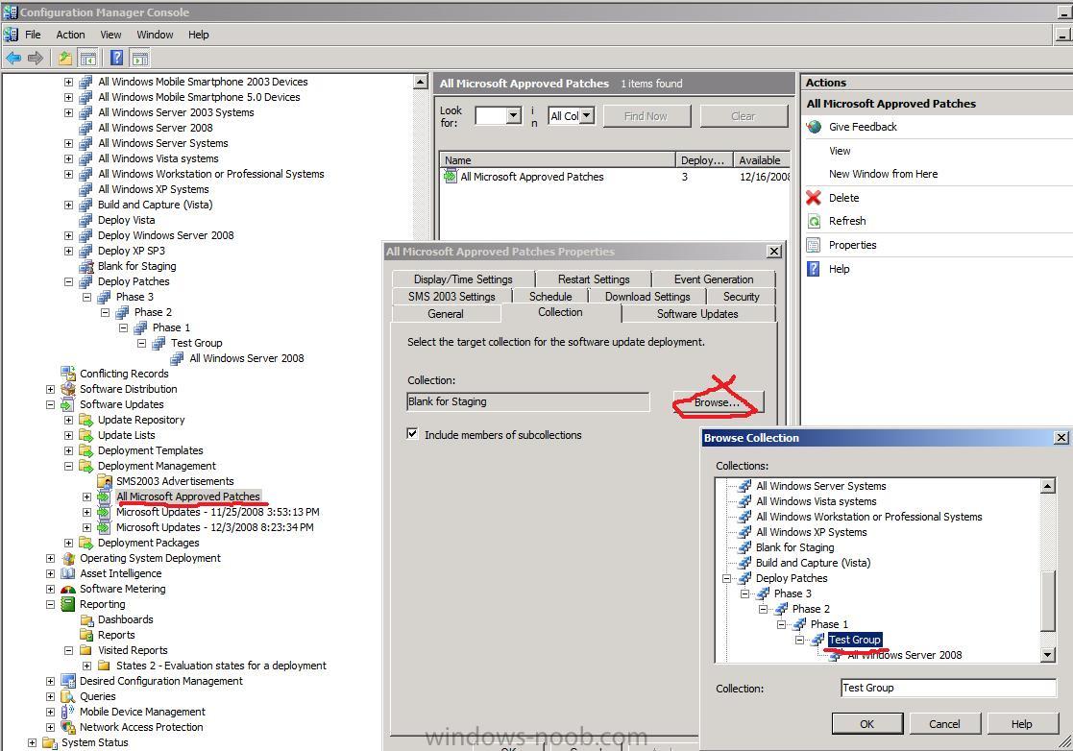Click the Mobile Device Management icon
Image resolution: width=1073 pixels, height=751 pixels.
tap(68, 712)
